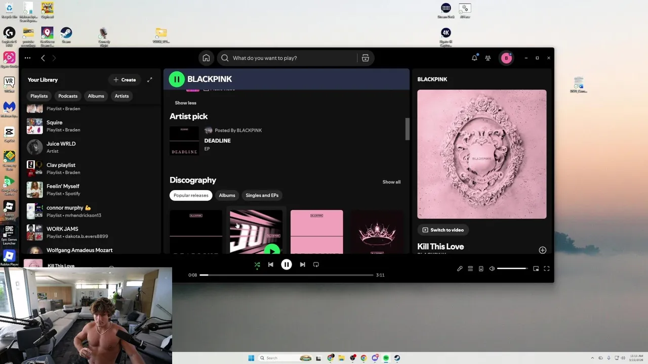The image size is (648, 364).
Task: Open the user profile avatar B
Action: pos(506,58)
